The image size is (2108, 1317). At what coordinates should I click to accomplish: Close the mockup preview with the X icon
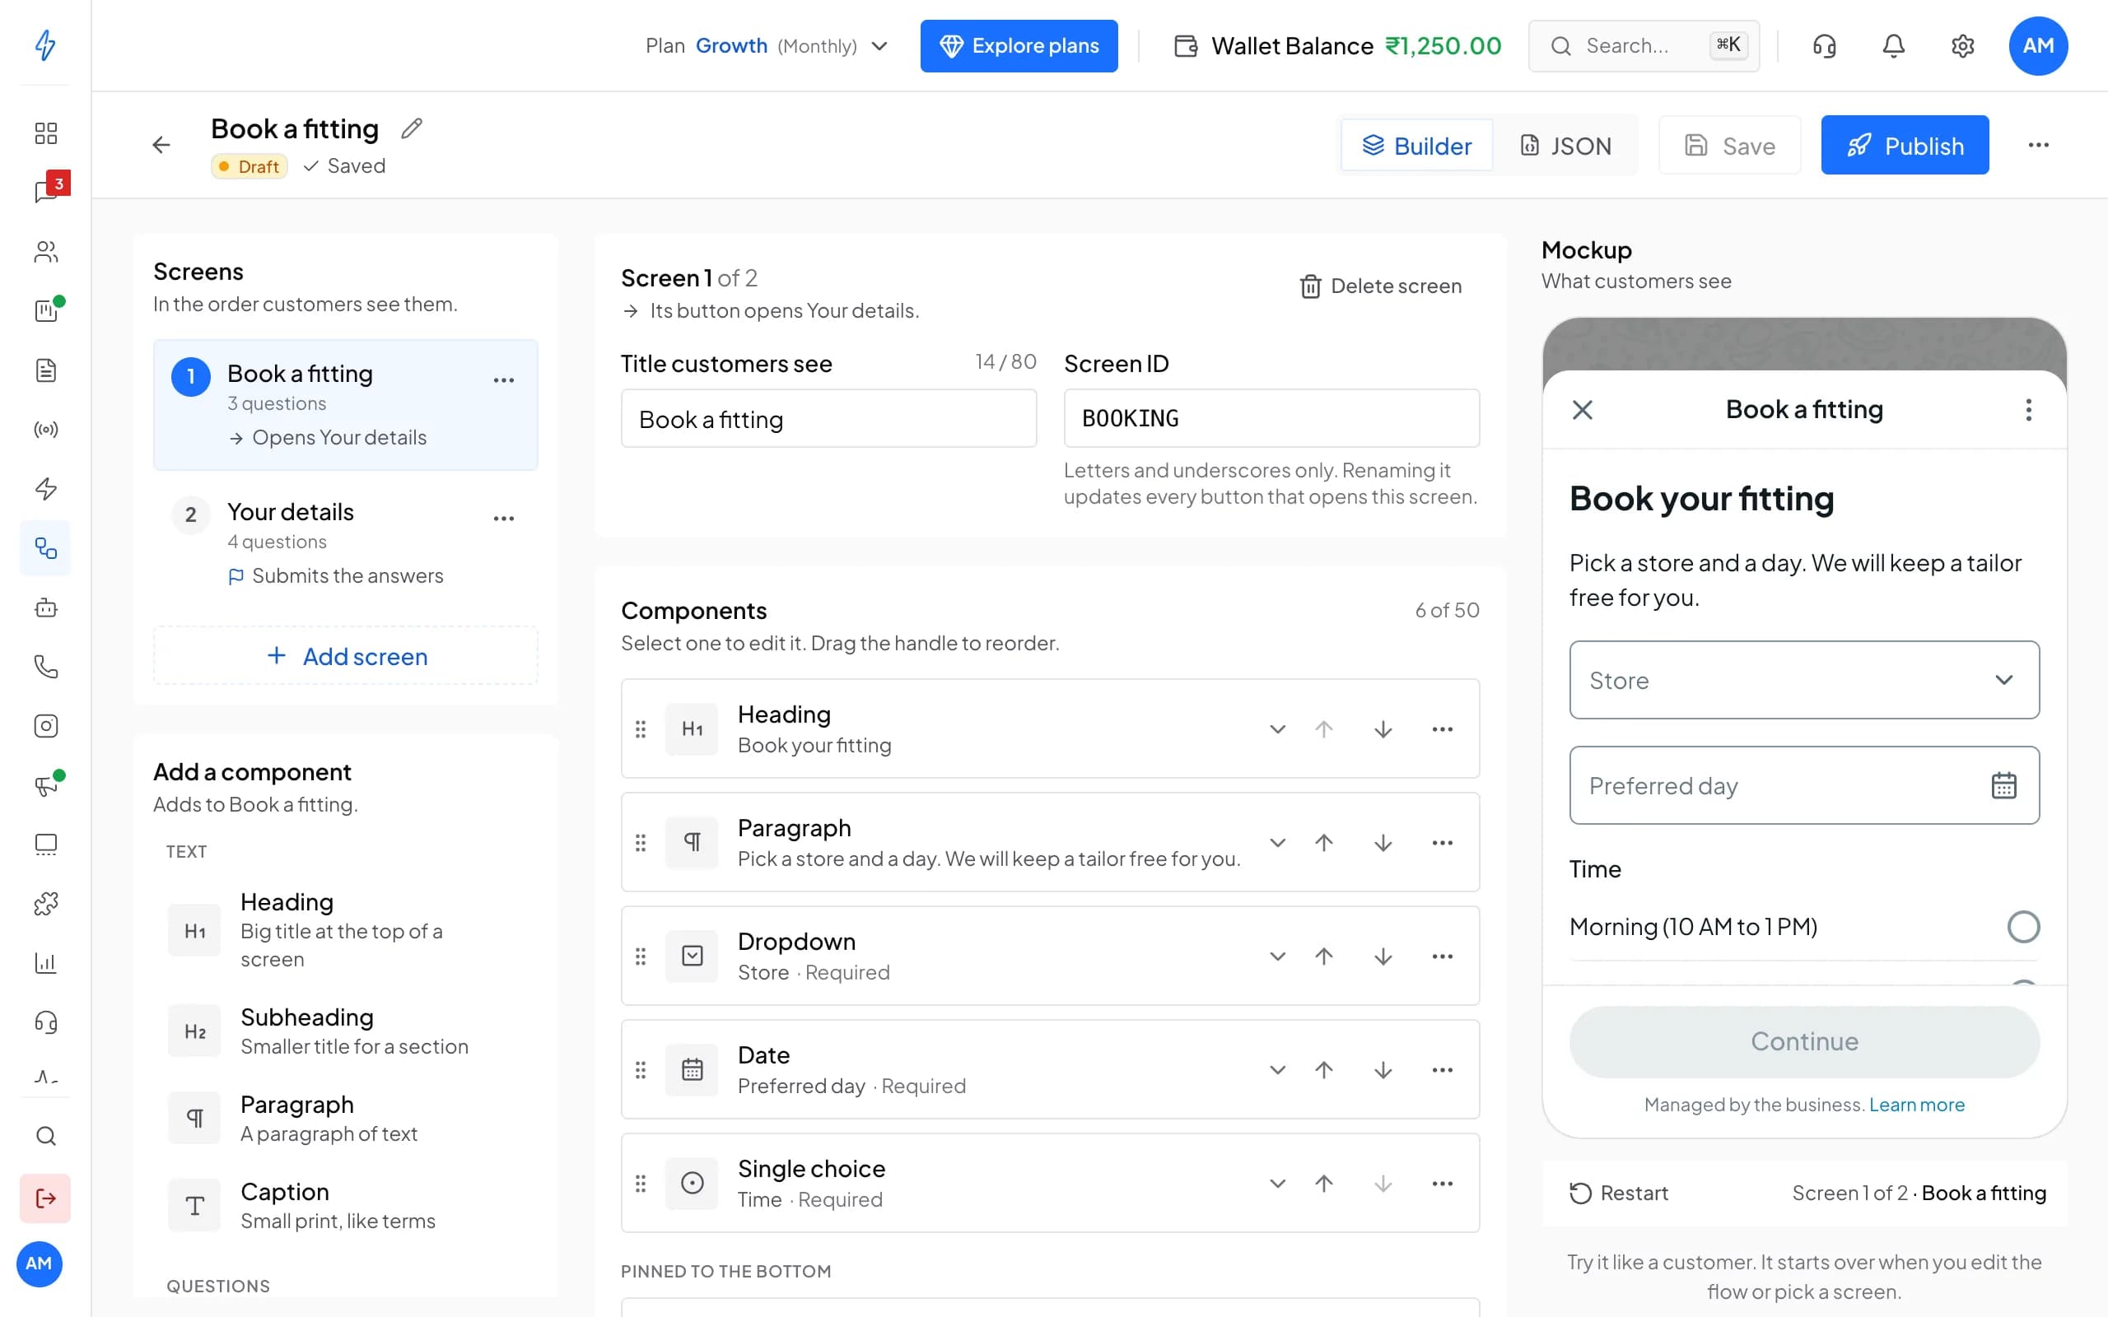(1583, 409)
